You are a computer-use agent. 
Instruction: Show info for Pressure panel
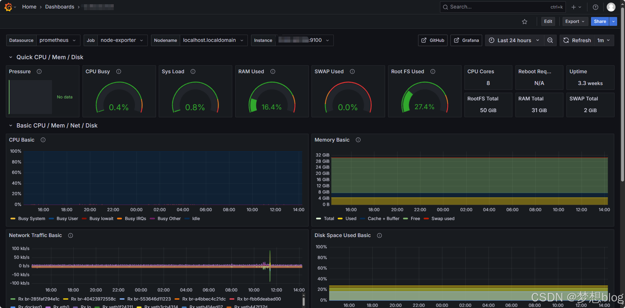[39, 71]
